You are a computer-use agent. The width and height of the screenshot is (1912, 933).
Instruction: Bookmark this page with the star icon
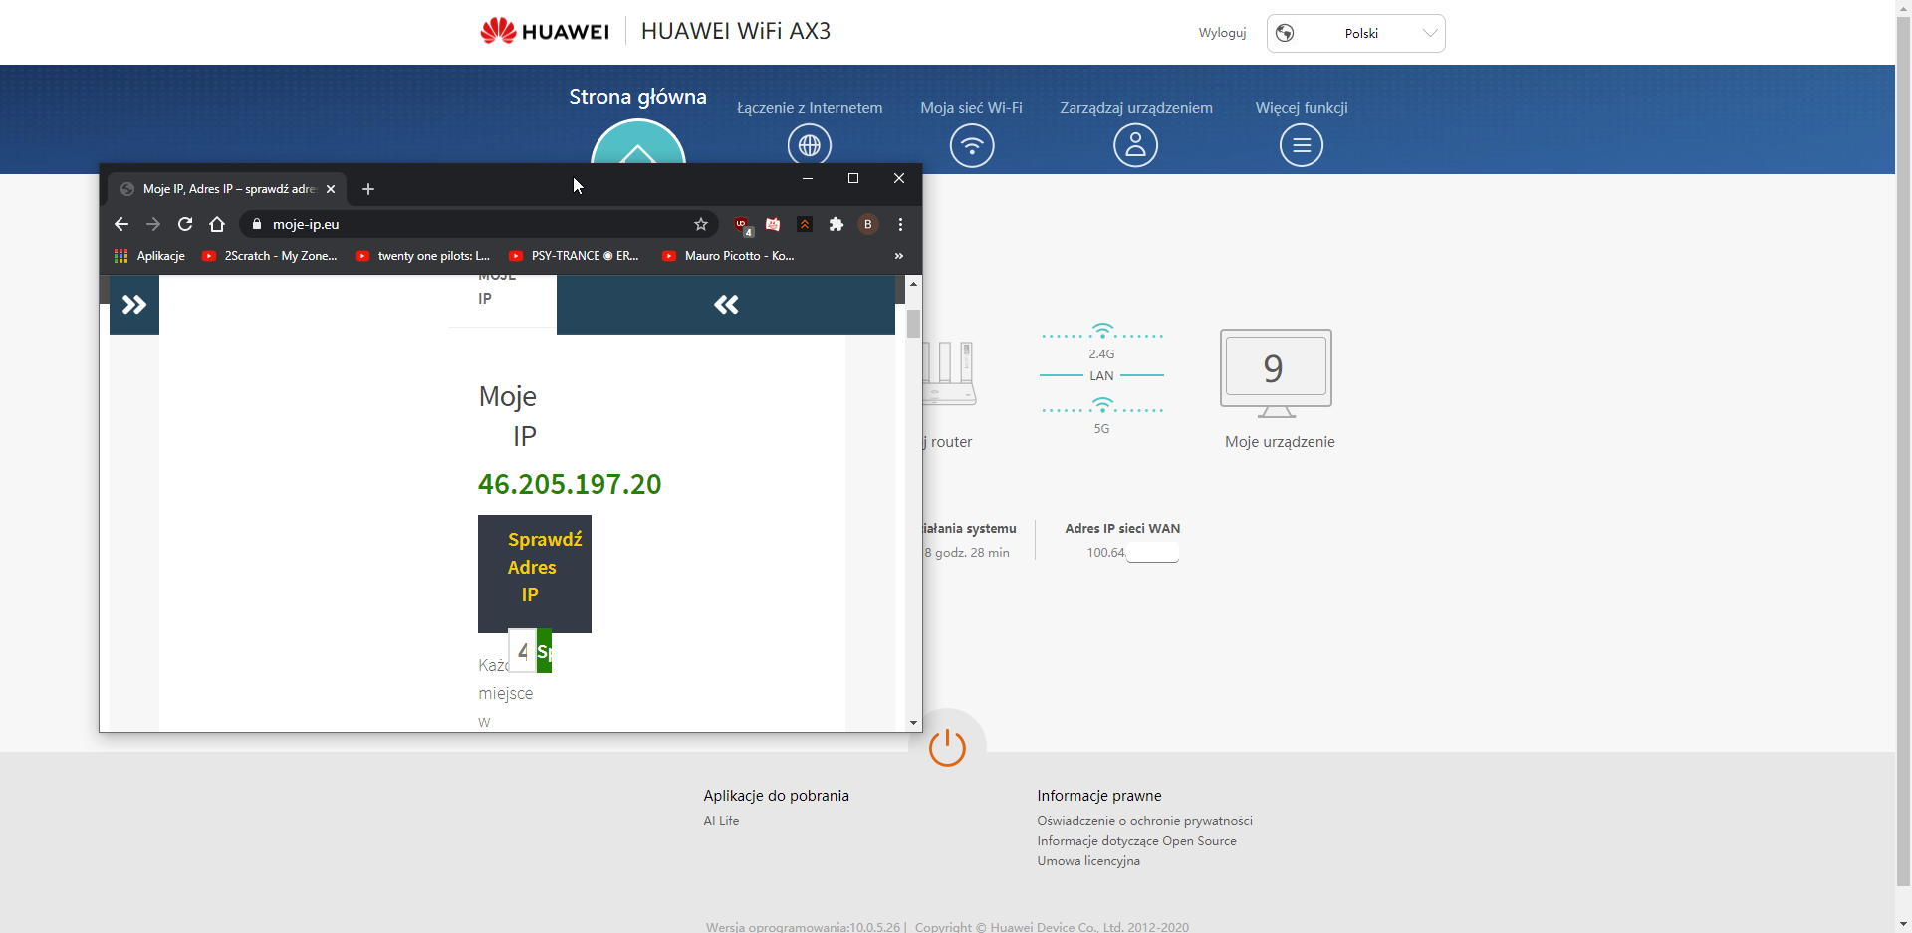701,224
